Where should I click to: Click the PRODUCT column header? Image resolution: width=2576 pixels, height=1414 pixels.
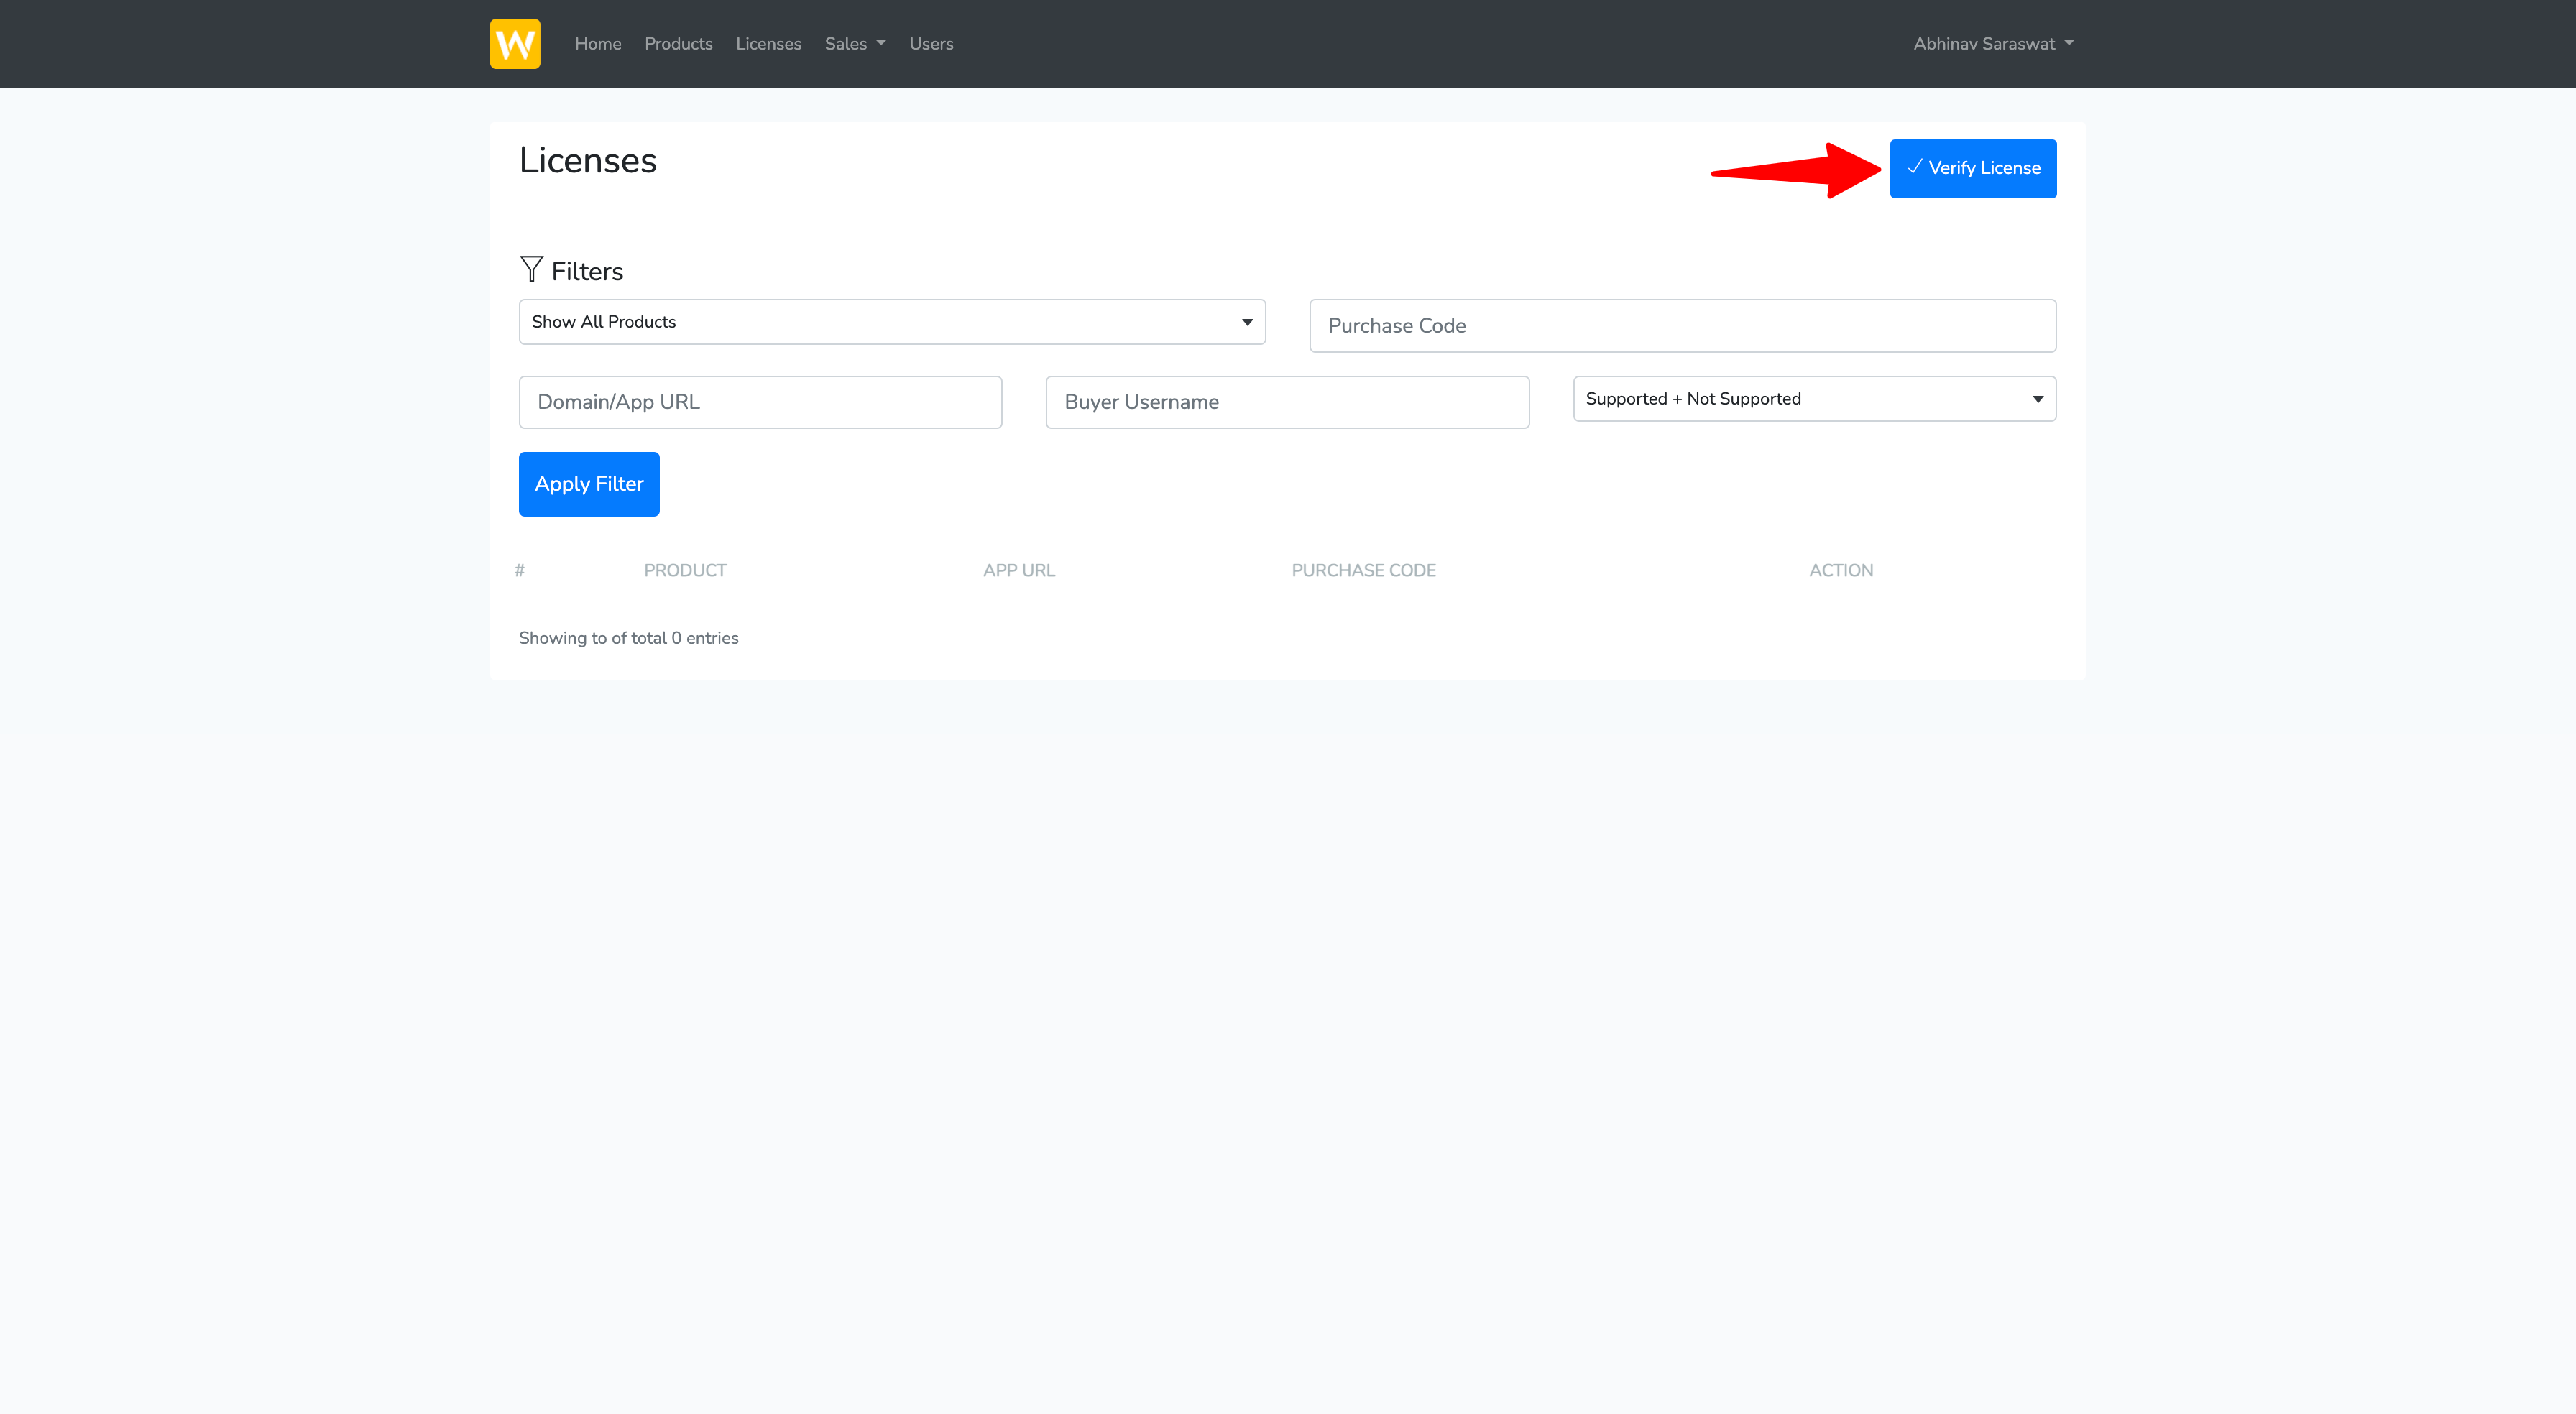click(685, 570)
